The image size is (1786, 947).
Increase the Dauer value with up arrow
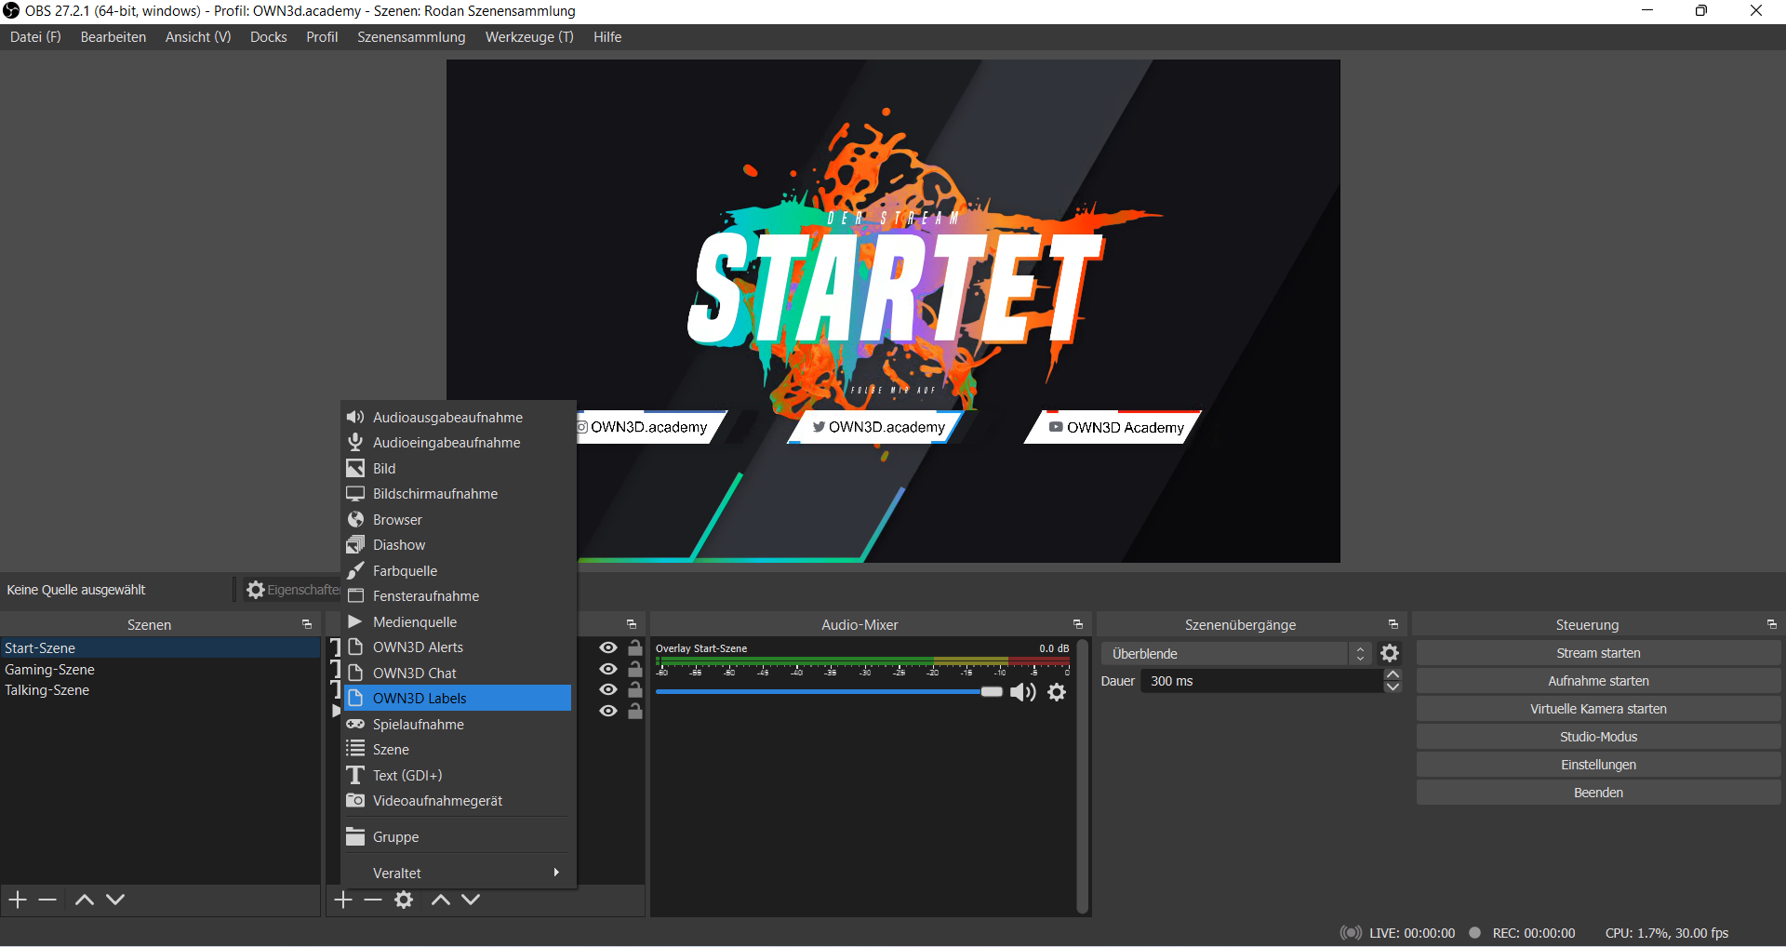pyautogui.click(x=1393, y=674)
